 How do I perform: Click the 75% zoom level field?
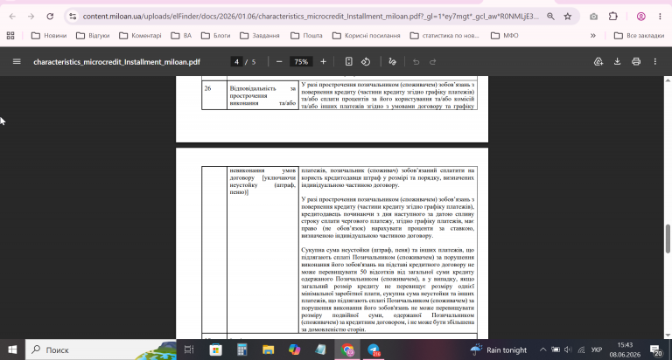click(301, 62)
